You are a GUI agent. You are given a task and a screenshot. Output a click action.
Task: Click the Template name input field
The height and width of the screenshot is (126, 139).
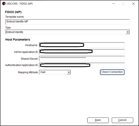68,22
